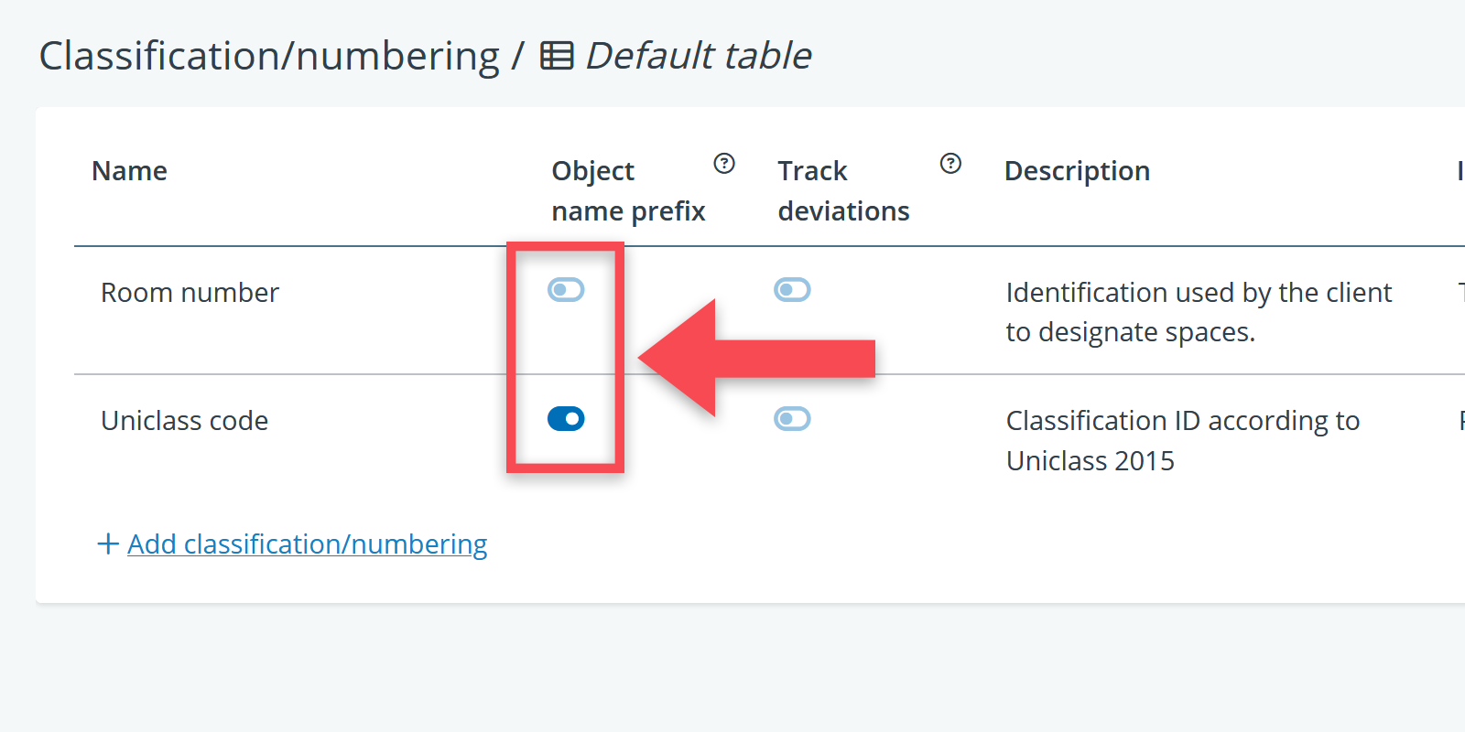Click the cut-off column header after Description
This screenshot has width=1465, height=732.
(x=1460, y=171)
